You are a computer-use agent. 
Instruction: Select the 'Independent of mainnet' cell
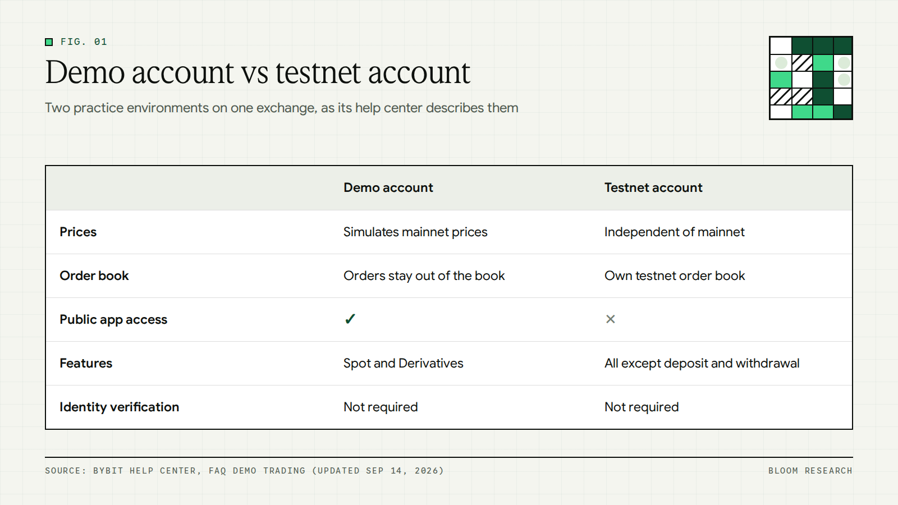(675, 232)
